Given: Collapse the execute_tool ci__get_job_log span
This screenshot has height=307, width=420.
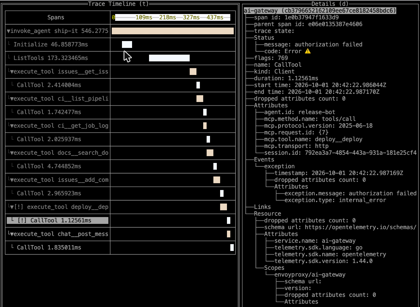Looking at the screenshot, I should 12,126.
